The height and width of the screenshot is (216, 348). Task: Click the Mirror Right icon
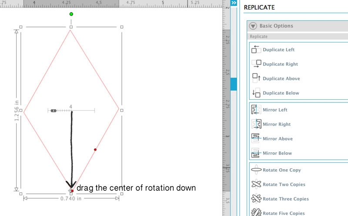[256, 124]
